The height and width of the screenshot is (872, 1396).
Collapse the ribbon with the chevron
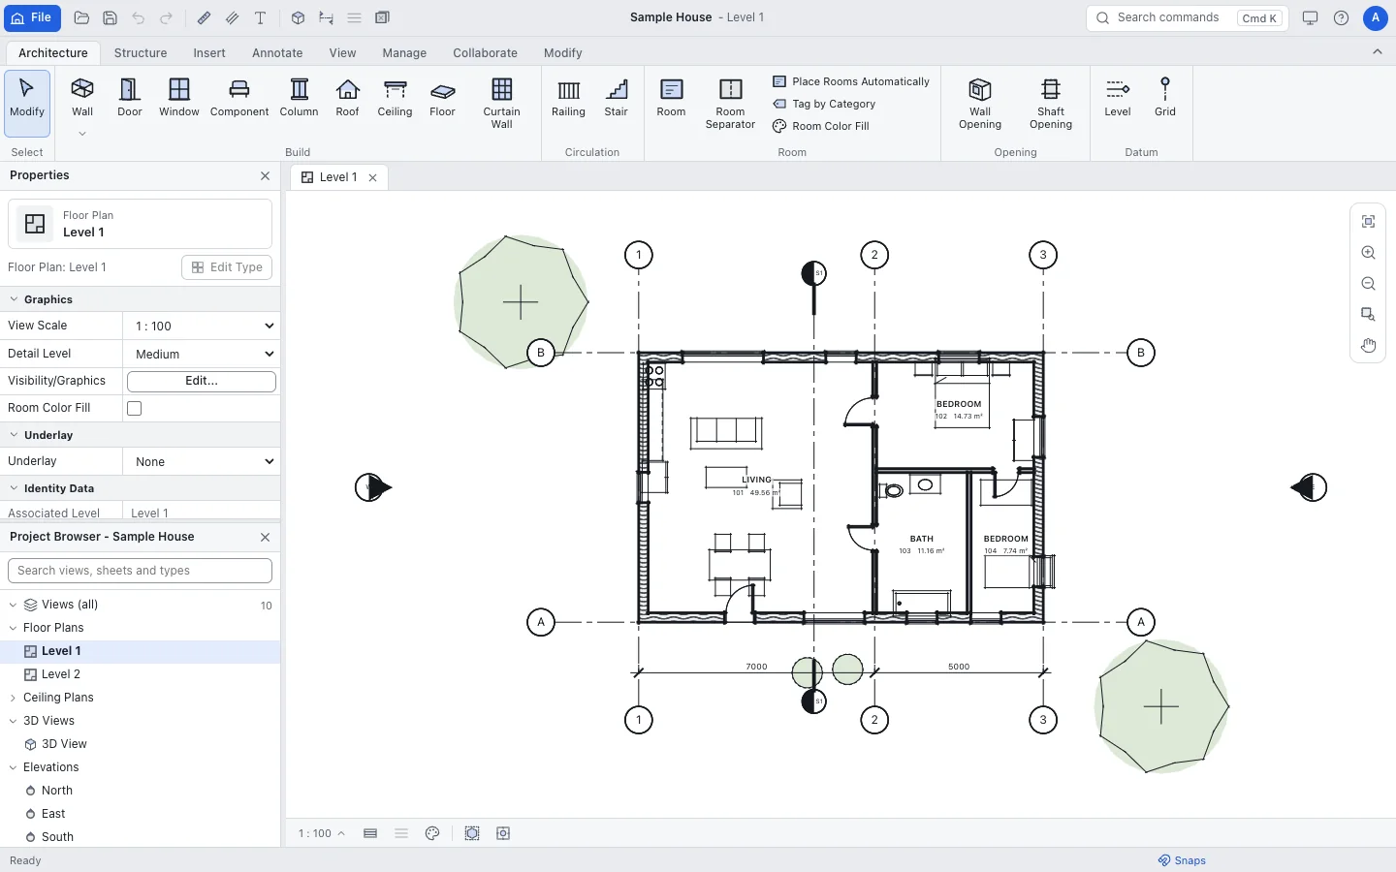pos(1378,52)
